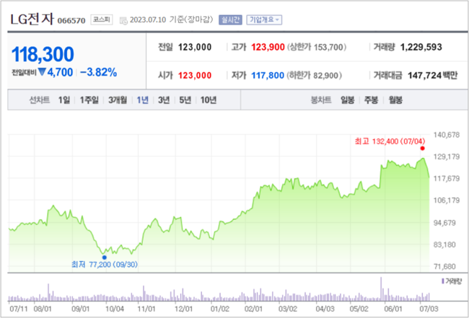Click the 코스피 market label

coord(102,19)
